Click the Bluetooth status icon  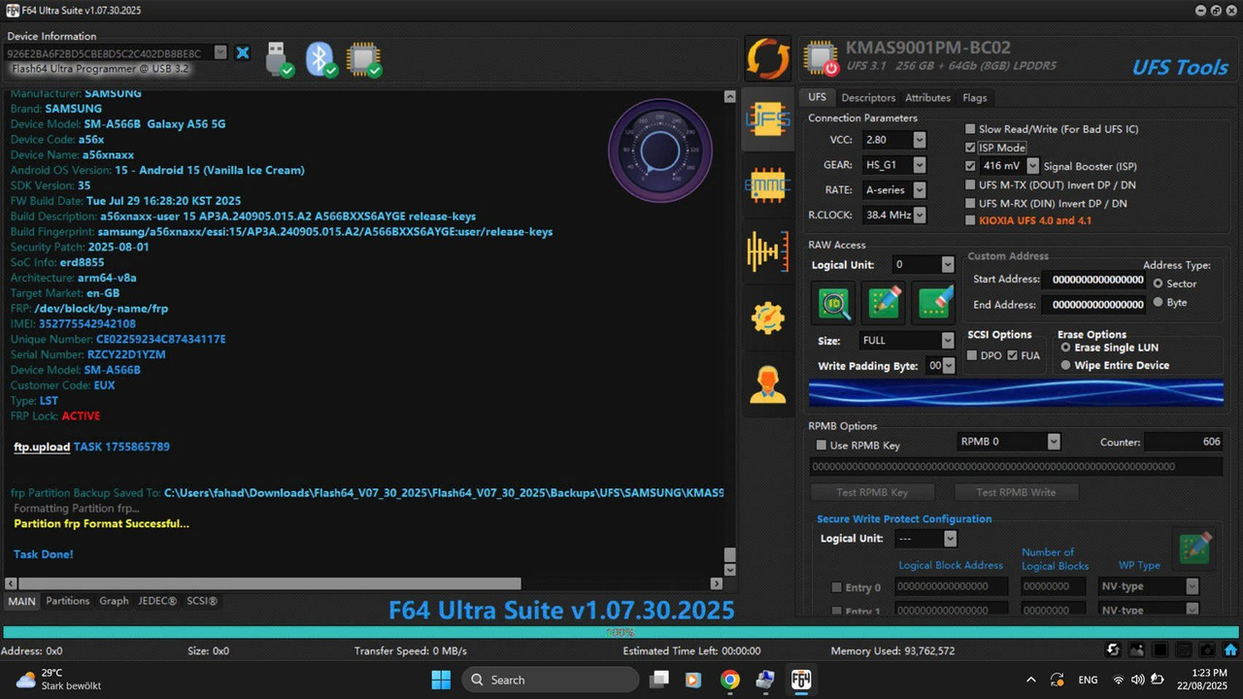(321, 58)
